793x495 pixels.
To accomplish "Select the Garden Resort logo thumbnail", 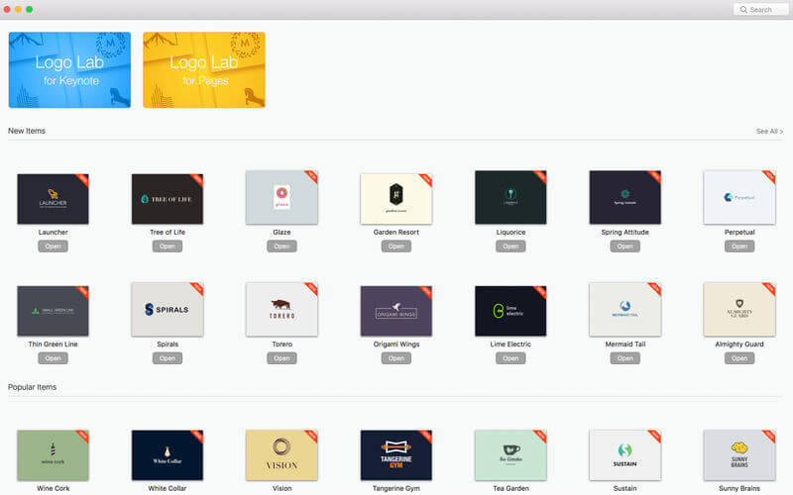I will [396, 199].
